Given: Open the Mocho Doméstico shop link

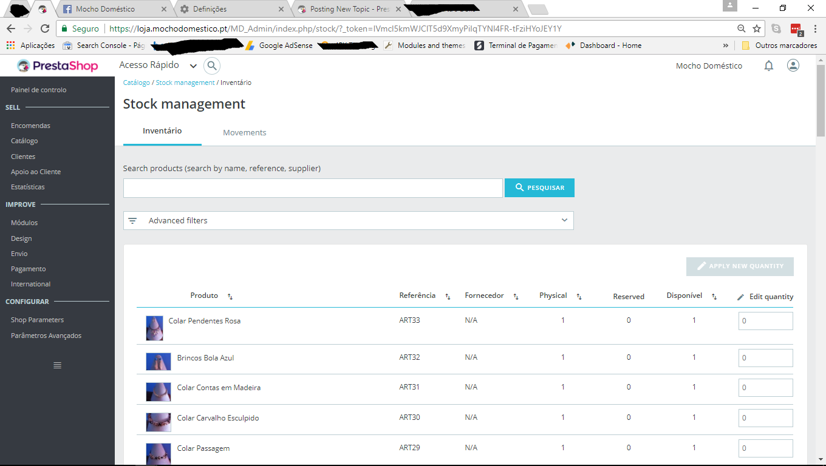Looking at the screenshot, I should click(x=709, y=66).
